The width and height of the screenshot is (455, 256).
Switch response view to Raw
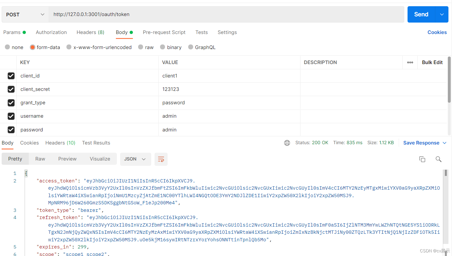coord(40,159)
